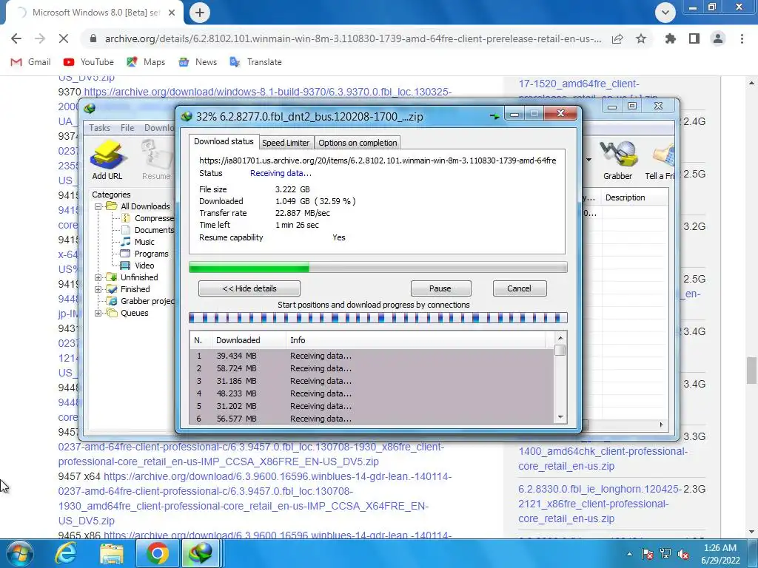Image resolution: width=758 pixels, height=568 pixels.
Task: Select the Programs category
Action: click(151, 254)
